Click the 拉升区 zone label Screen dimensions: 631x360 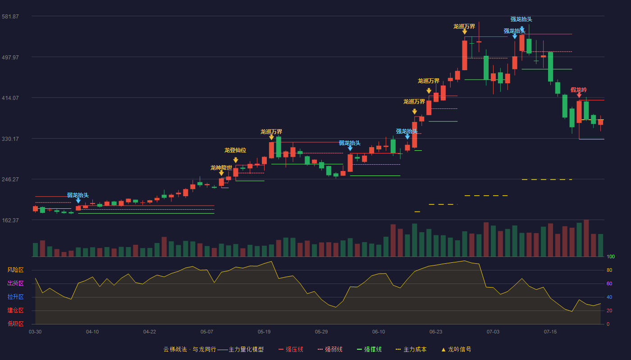pyautogui.click(x=15, y=297)
